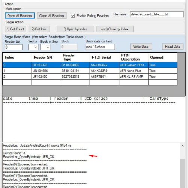Click the end) Close by Index button
The height and width of the screenshot is (188, 188).
tap(115, 29)
